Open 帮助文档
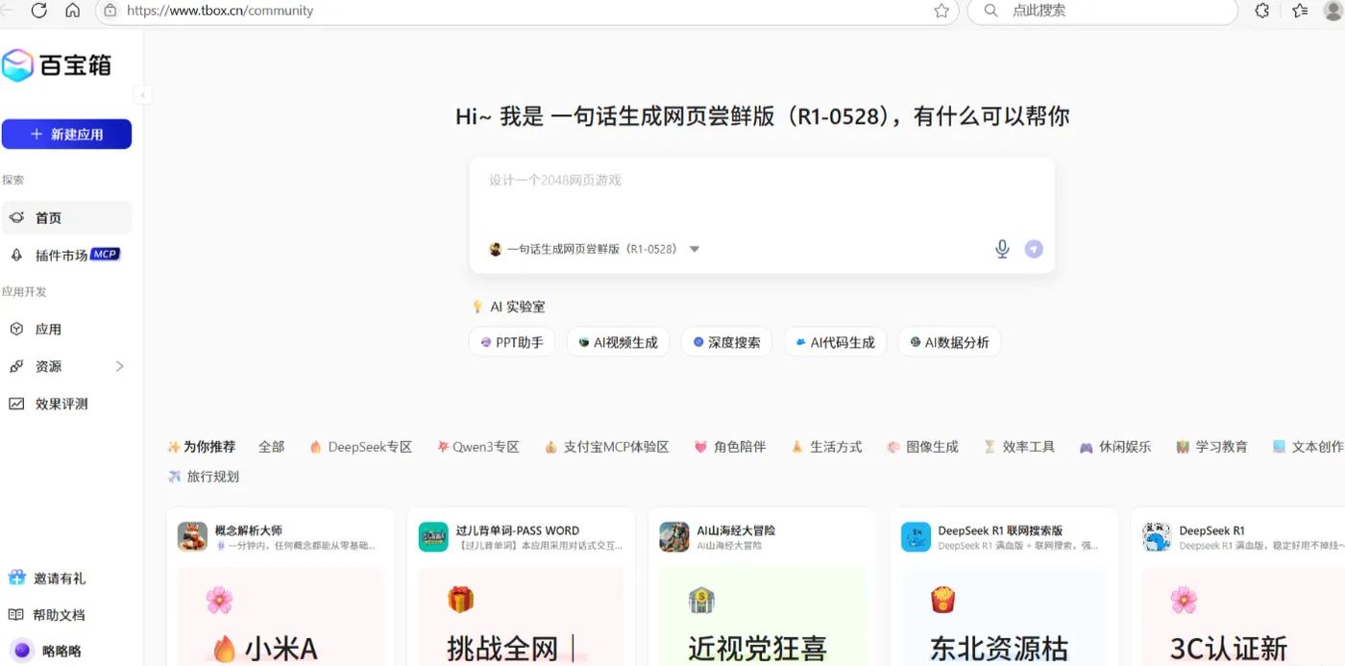 [47, 615]
